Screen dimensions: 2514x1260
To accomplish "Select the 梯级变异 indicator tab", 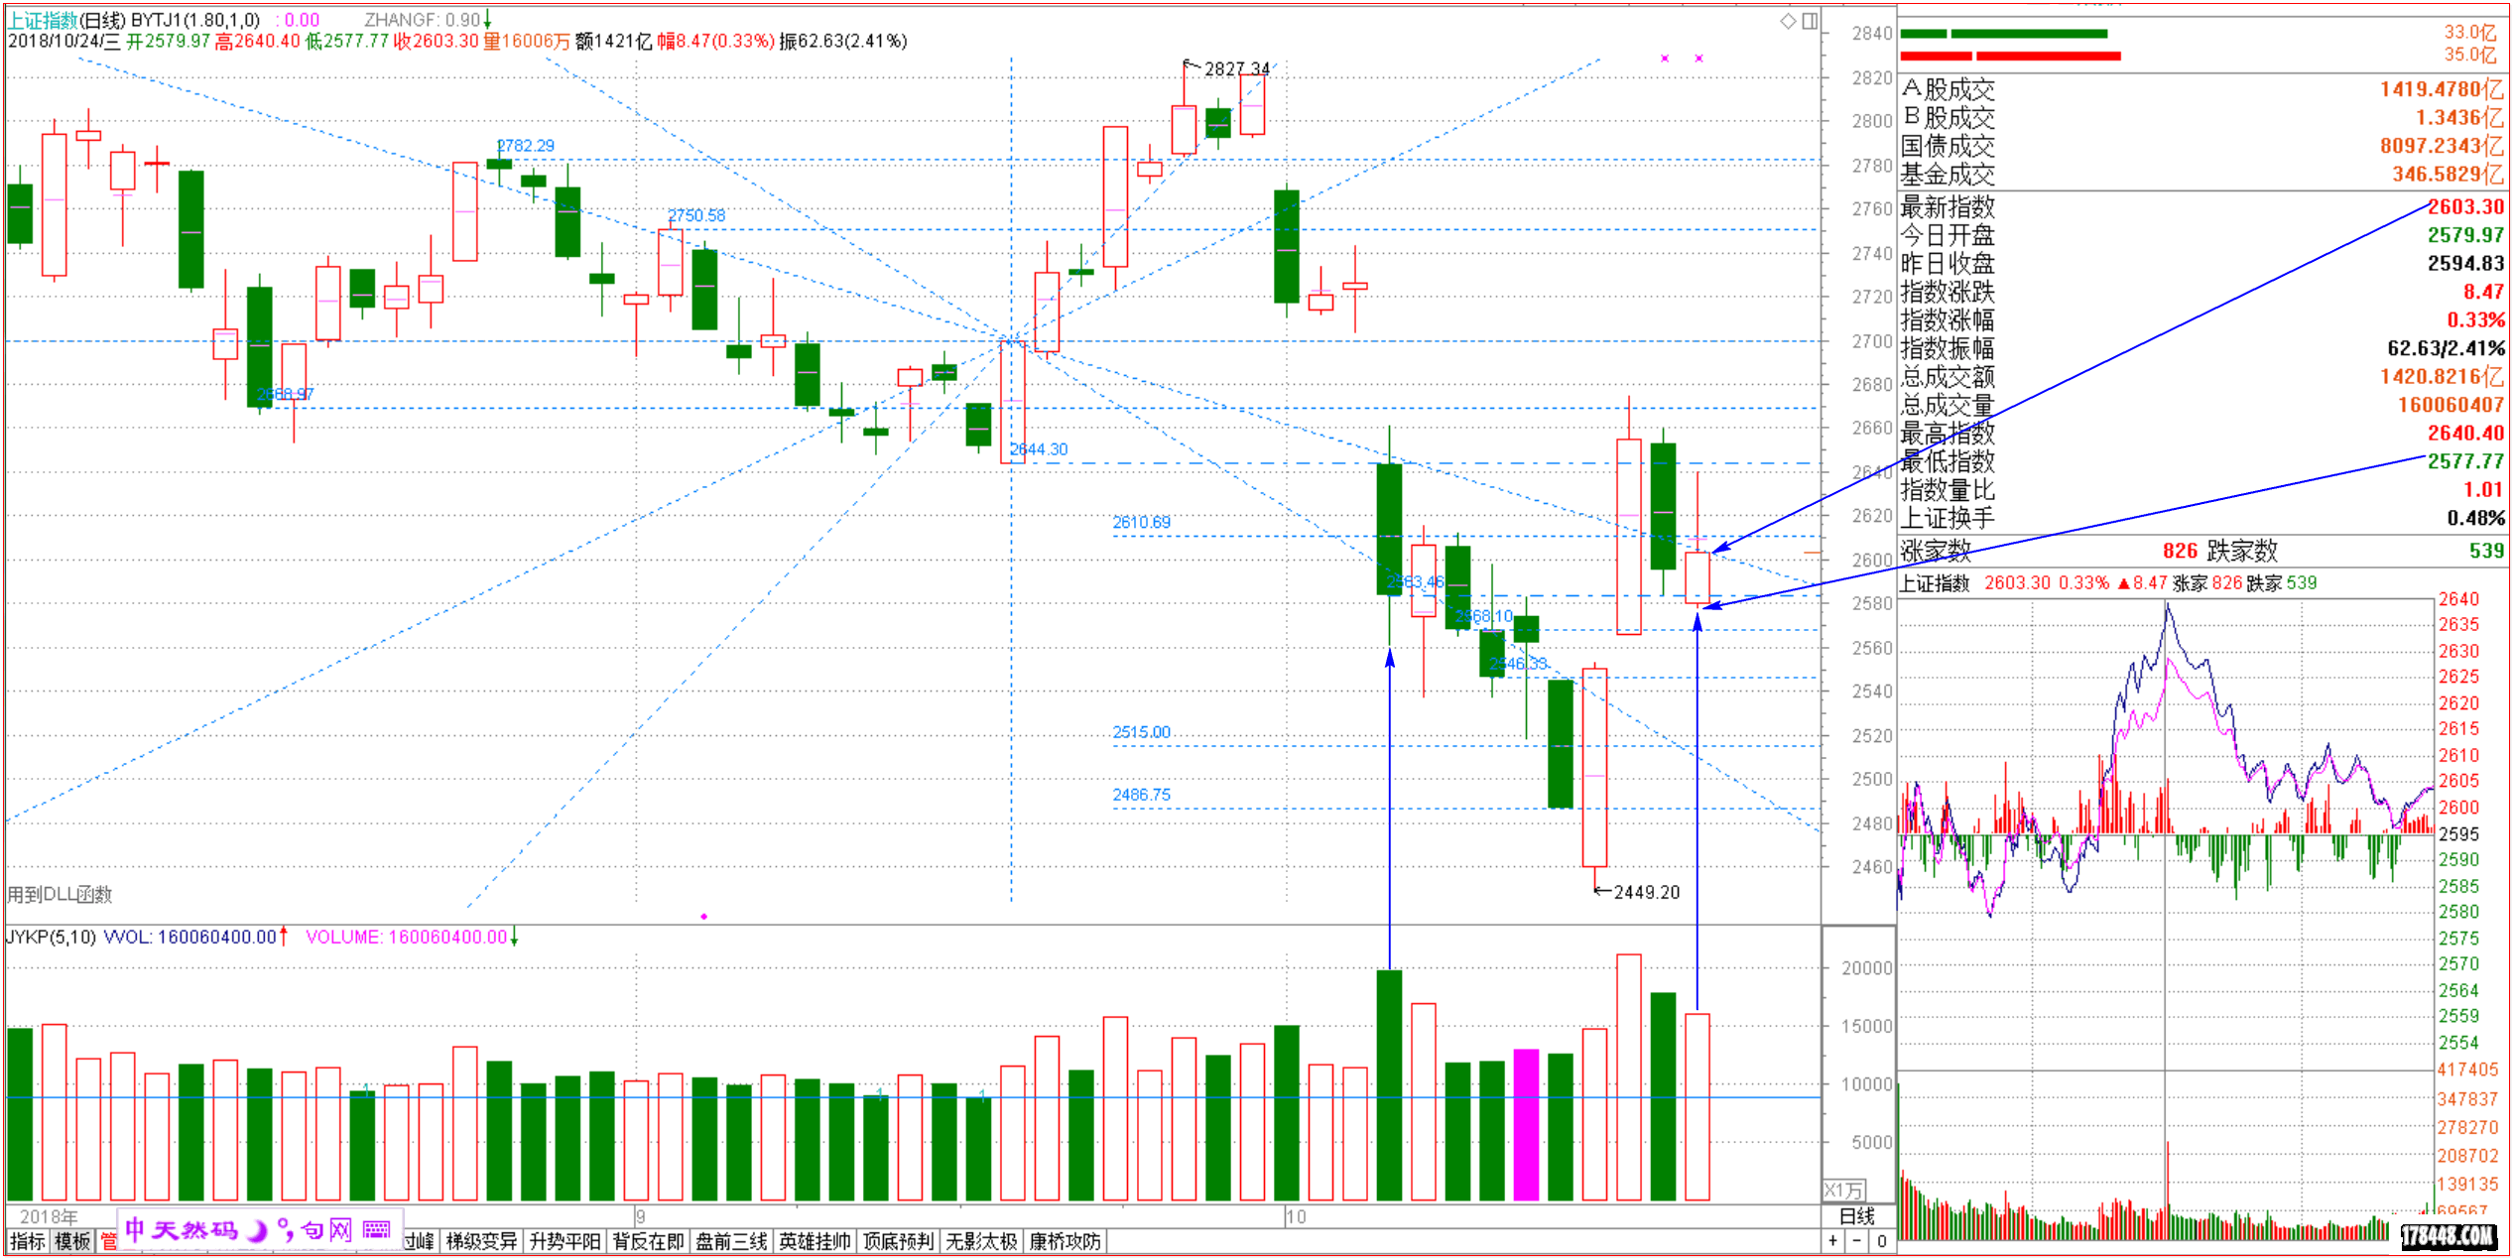I will tap(481, 1241).
